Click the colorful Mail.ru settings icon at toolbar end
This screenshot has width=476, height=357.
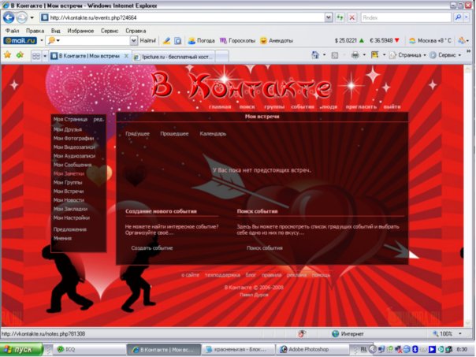tap(462, 40)
